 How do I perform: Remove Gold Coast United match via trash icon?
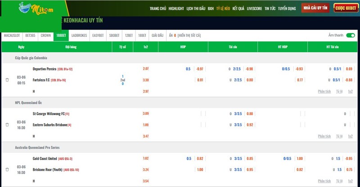[x=7, y=169]
